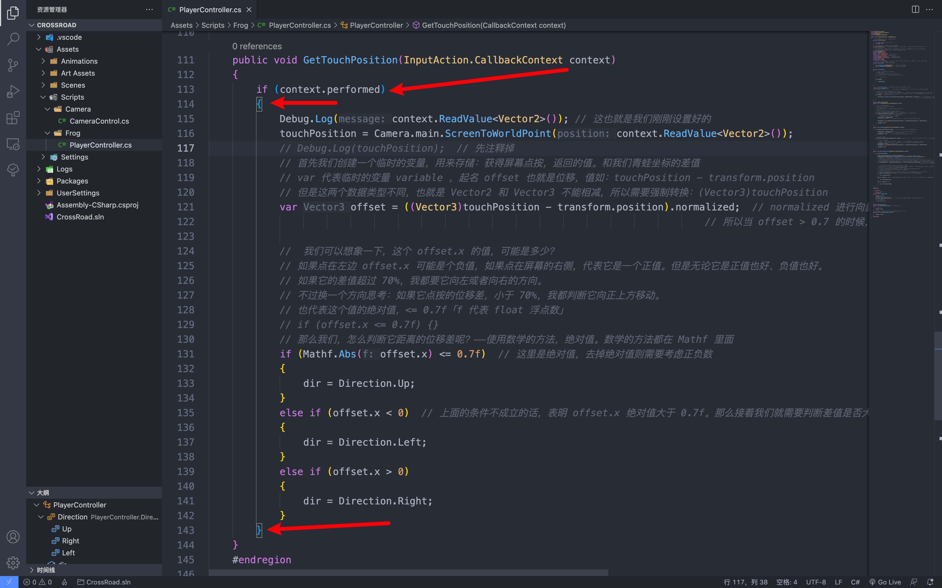The width and height of the screenshot is (942, 588).
Task: Open Assembly-CSharp.csproj file
Action: click(94, 205)
